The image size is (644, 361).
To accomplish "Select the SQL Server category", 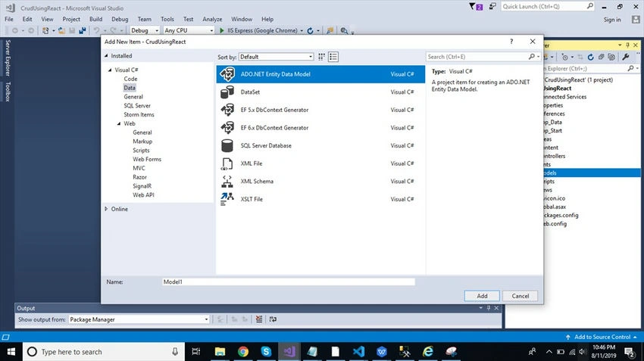I will 137,105.
